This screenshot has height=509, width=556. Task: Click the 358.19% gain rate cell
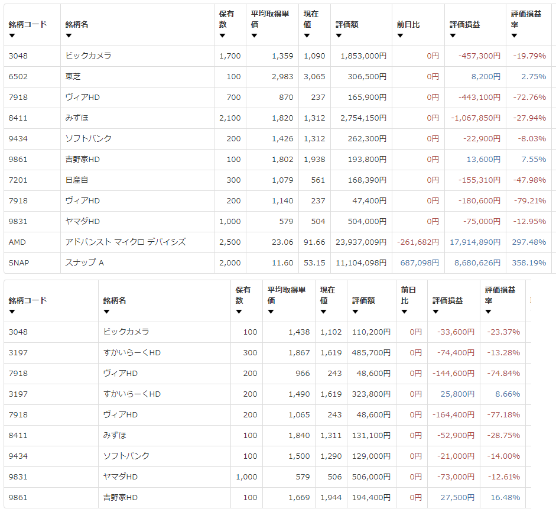pyautogui.click(x=529, y=263)
